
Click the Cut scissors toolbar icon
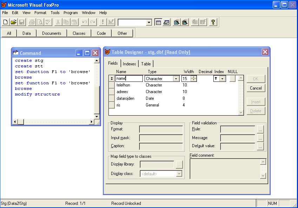58,22
